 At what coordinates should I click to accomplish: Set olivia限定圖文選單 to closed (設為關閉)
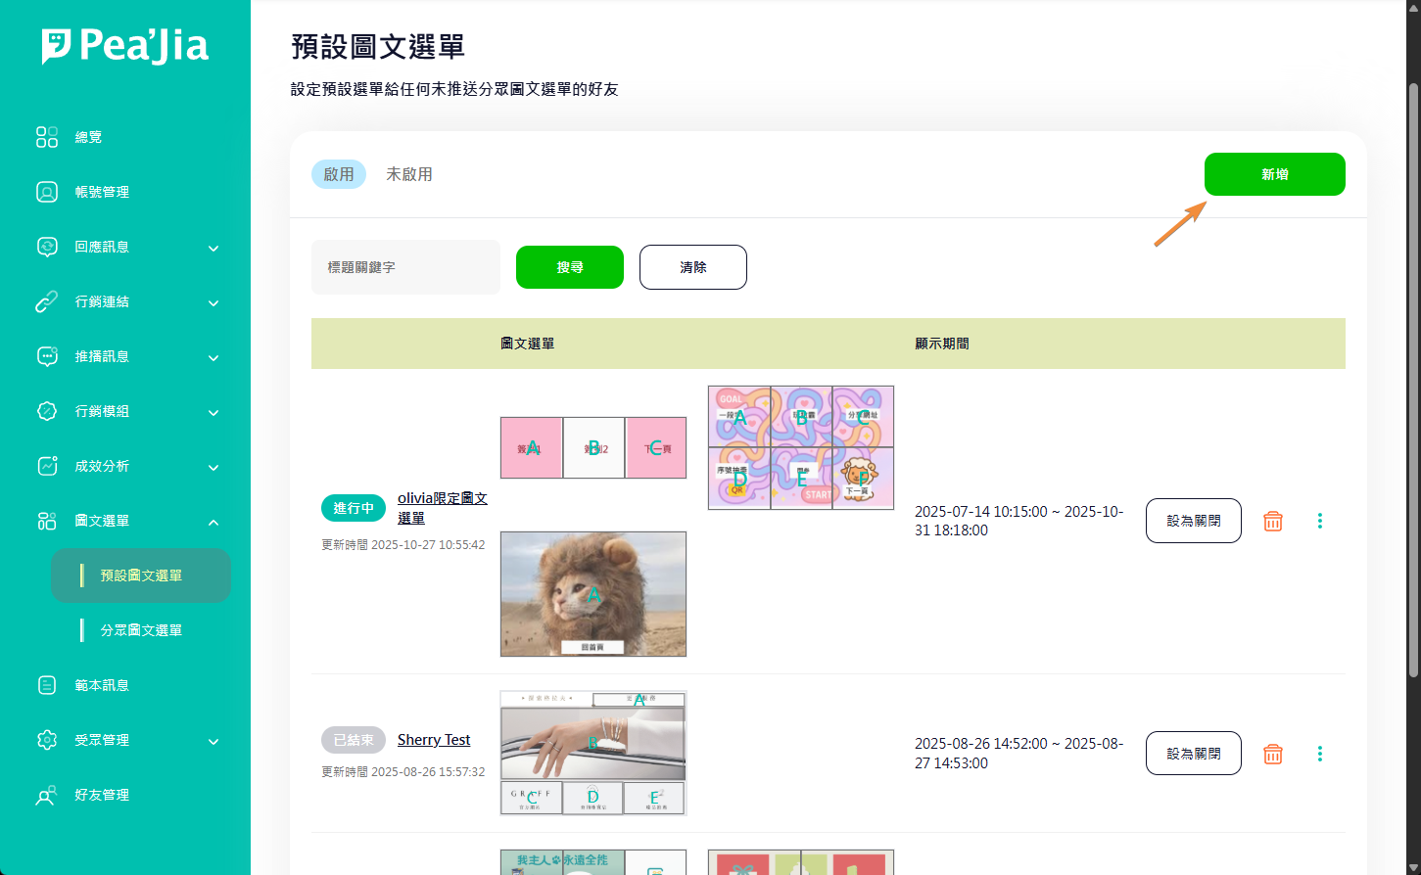pyautogui.click(x=1193, y=521)
